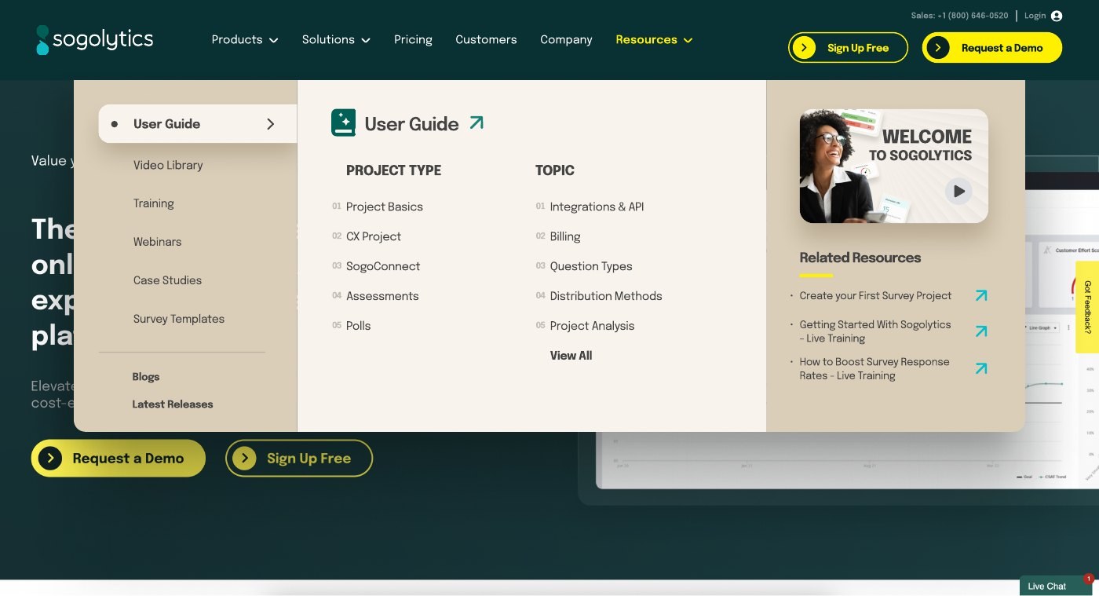1099x596 pixels.
Task: Open Question Types topic
Action: 591,266
